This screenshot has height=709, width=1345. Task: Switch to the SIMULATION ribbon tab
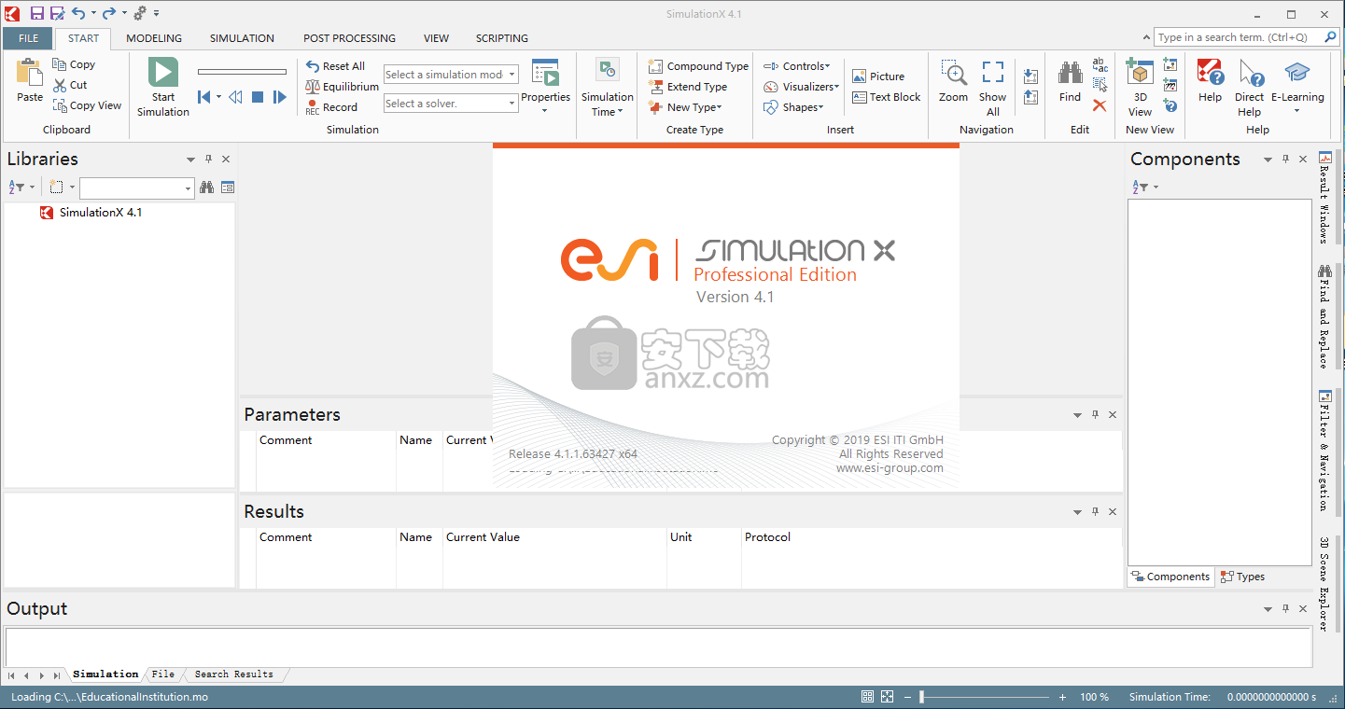(x=242, y=38)
